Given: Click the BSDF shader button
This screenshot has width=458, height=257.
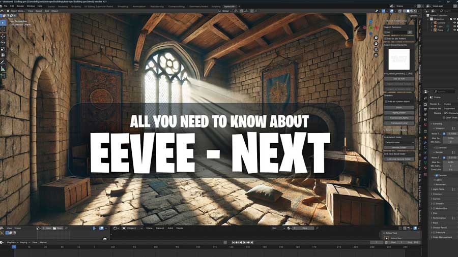Looking at the screenshot, I should [399, 108].
